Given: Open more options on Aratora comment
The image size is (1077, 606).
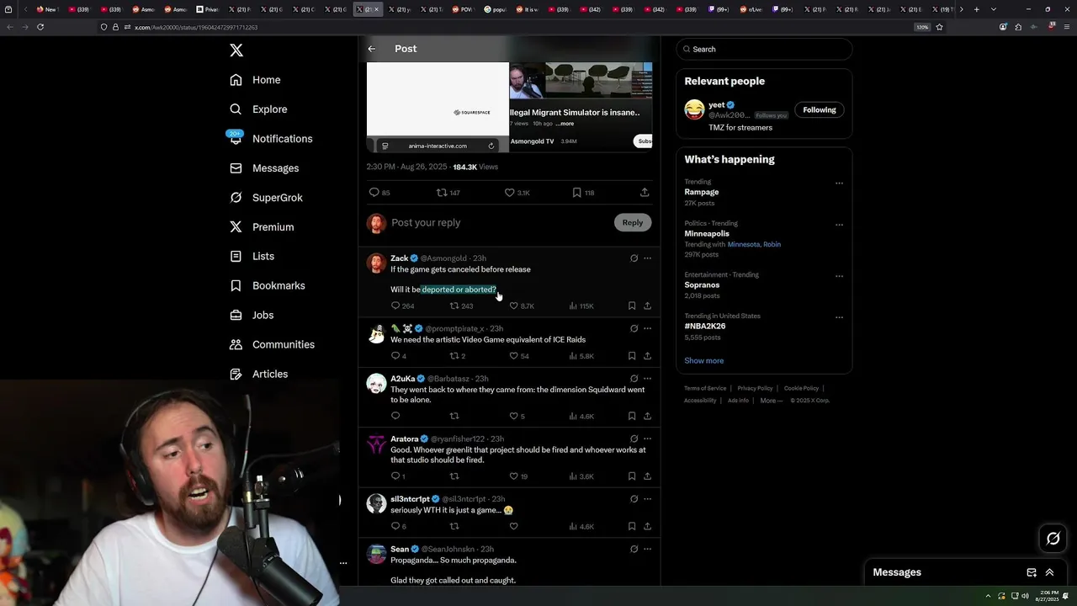Looking at the screenshot, I should coord(647,439).
